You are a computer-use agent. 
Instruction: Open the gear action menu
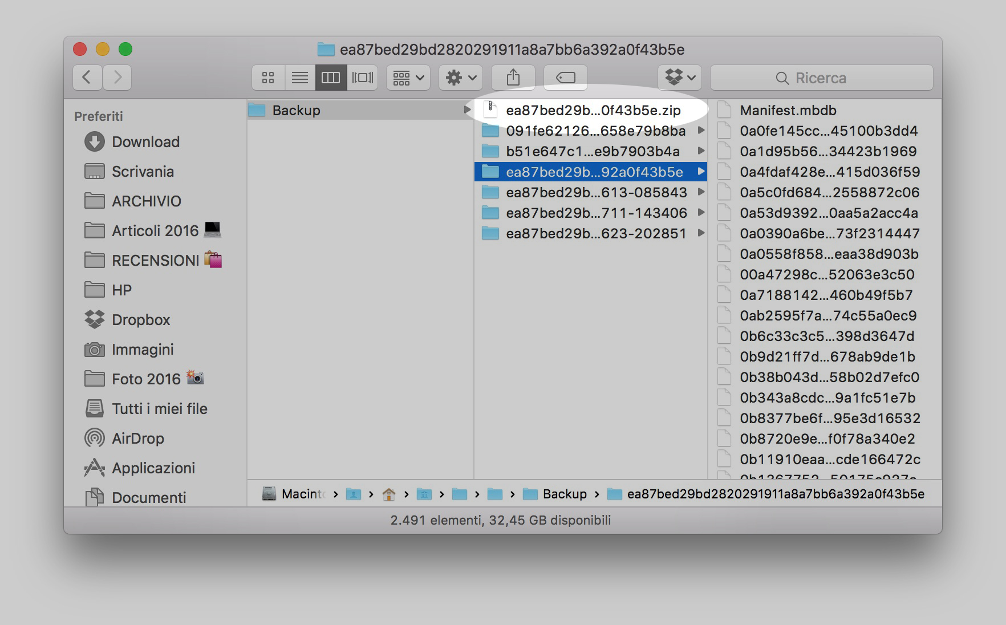(x=461, y=78)
